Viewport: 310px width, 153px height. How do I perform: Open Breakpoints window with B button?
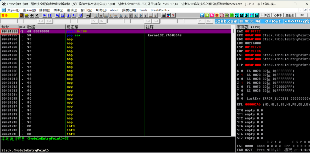[x=141, y=15]
